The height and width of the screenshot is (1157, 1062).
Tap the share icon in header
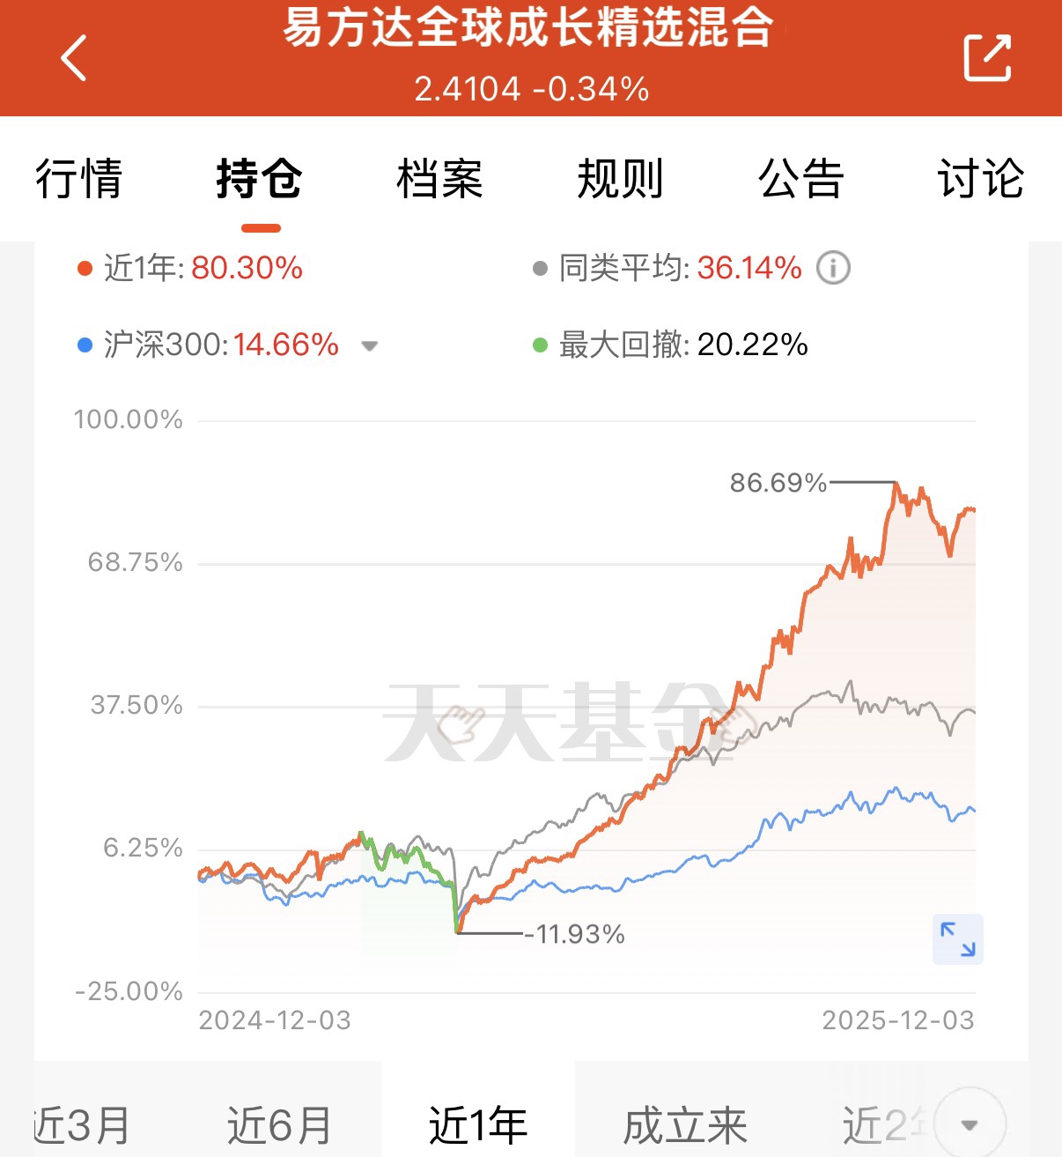click(987, 58)
